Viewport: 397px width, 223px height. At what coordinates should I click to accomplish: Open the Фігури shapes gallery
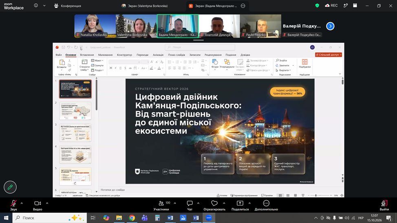[x=215, y=64]
